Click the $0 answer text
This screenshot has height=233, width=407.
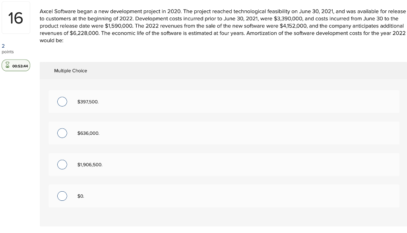pyautogui.click(x=81, y=196)
